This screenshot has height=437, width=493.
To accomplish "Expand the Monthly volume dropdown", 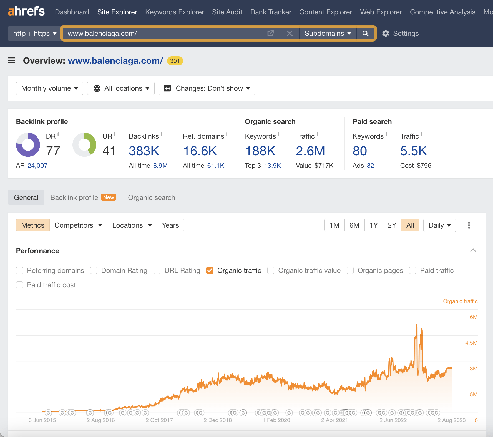I will [49, 88].
